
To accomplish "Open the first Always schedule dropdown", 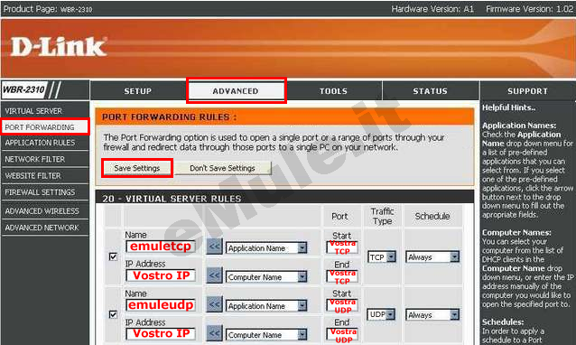I will tap(432, 256).
